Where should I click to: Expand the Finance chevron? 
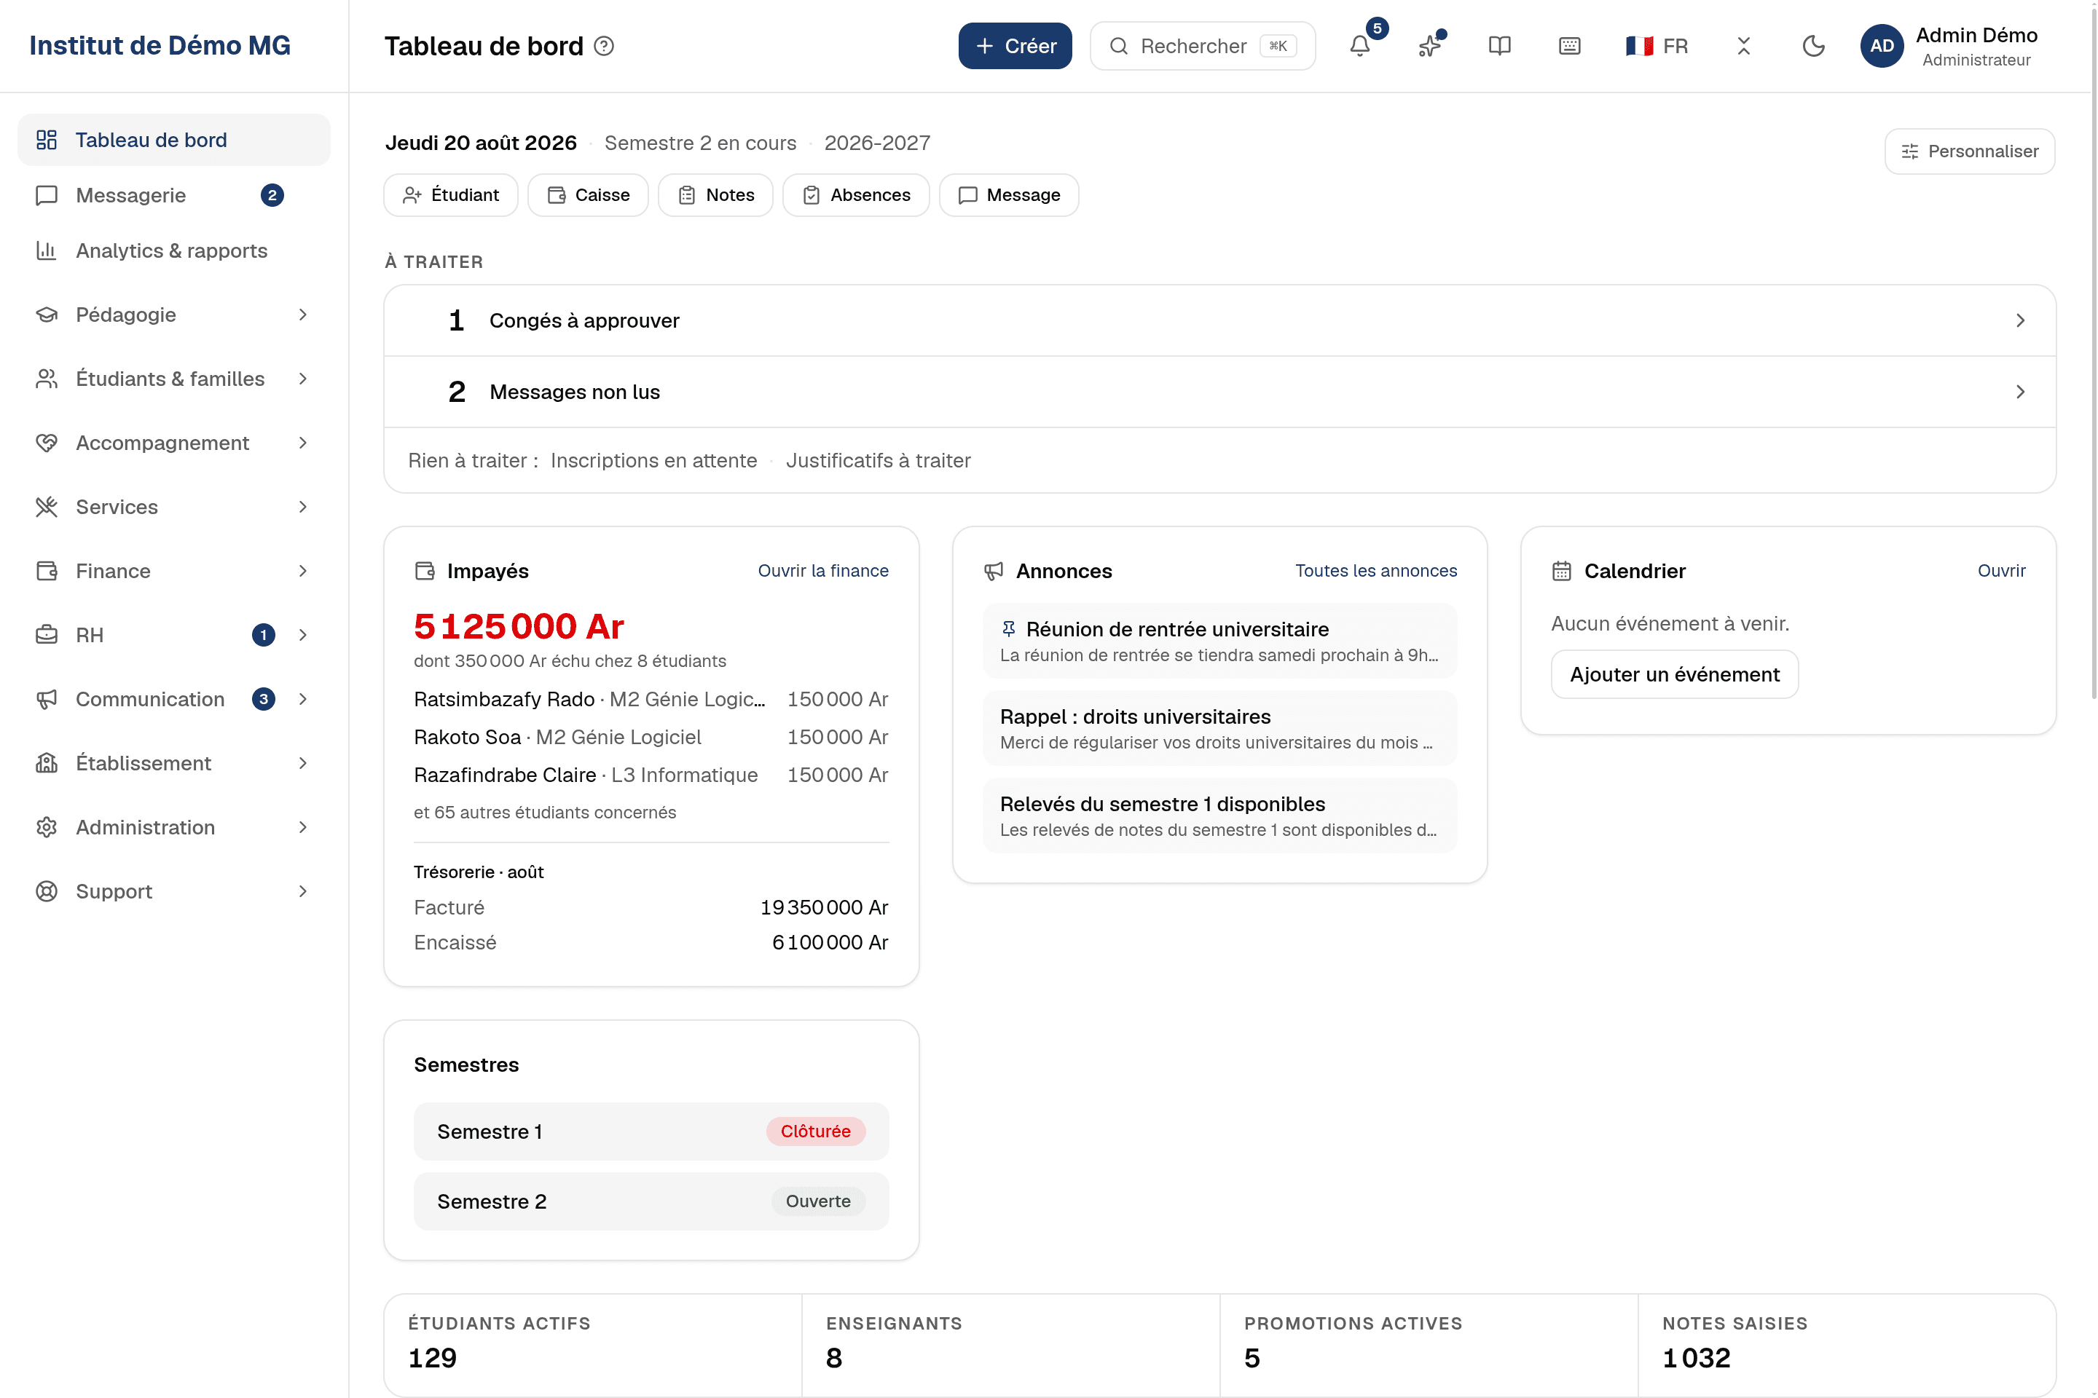tap(303, 572)
